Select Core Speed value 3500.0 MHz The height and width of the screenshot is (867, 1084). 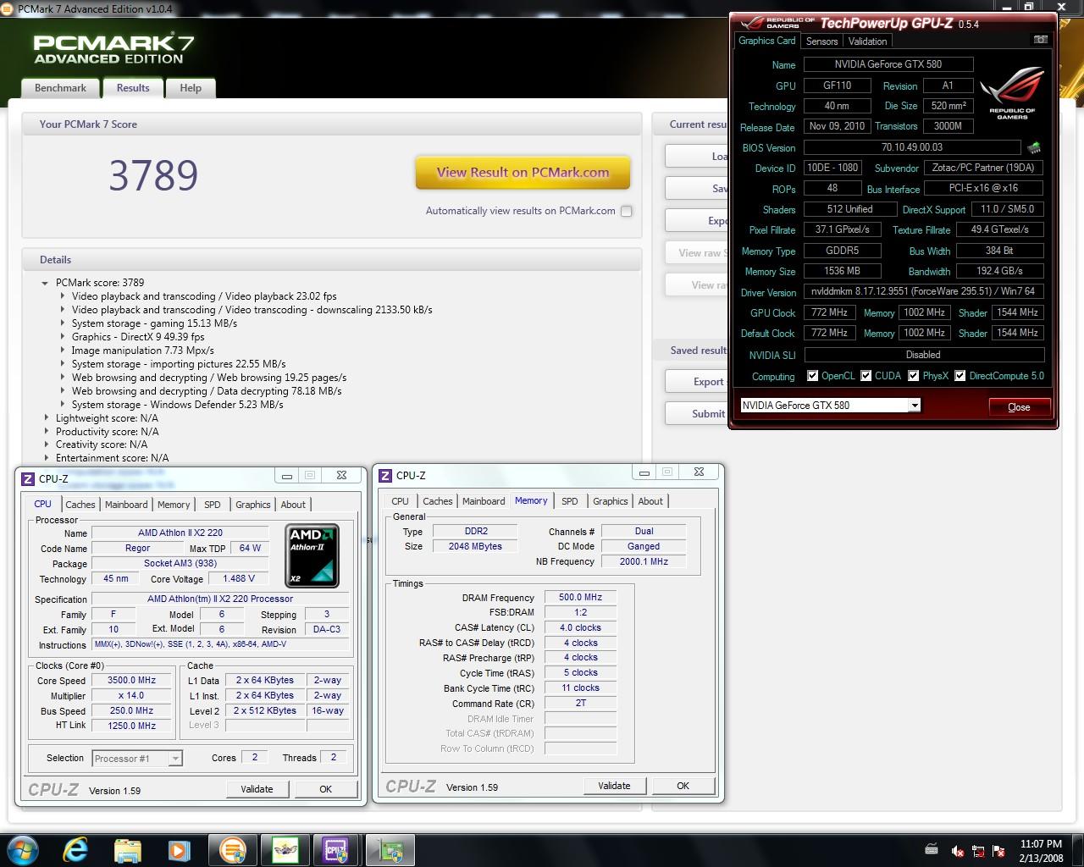click(131, 680)
